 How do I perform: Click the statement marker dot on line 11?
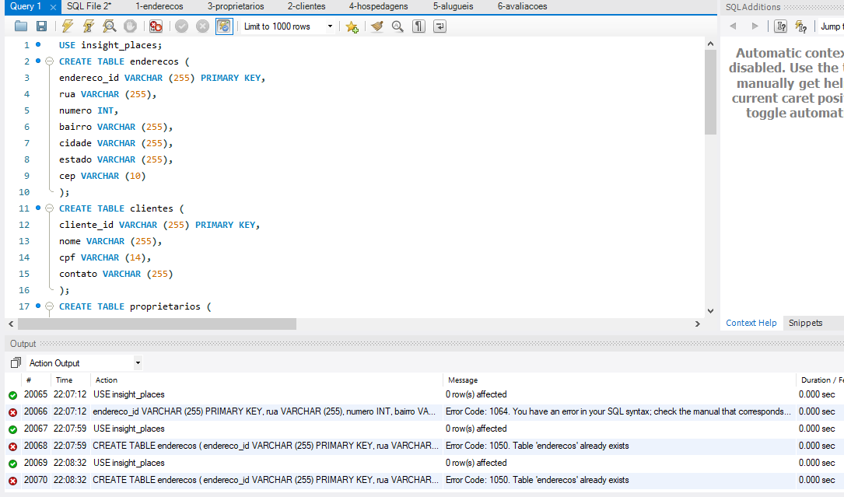coord(38,208)
